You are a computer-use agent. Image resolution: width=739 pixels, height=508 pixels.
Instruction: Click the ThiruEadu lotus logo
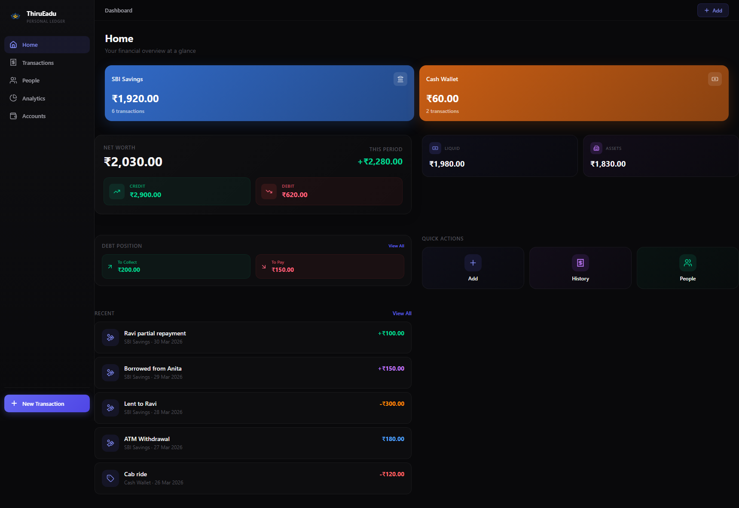(15, 16)
